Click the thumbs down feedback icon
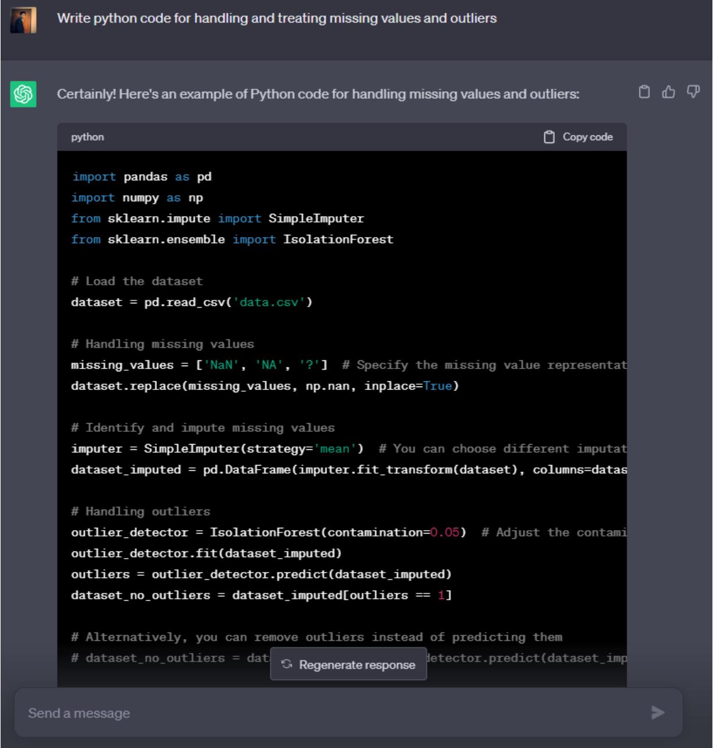 [693, 92]
